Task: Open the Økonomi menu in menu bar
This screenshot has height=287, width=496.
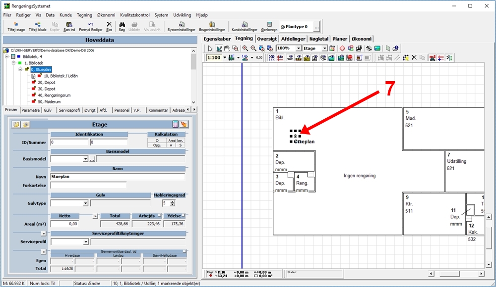Action: coord(106,15)
